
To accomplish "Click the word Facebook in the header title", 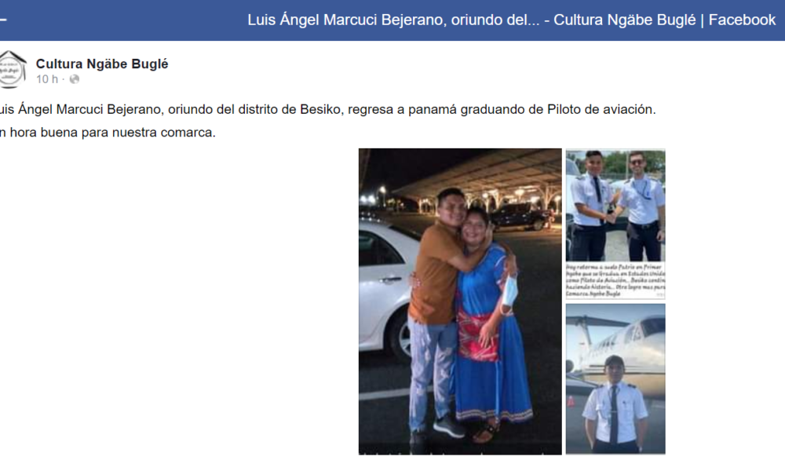I will (x=742, y=20).
